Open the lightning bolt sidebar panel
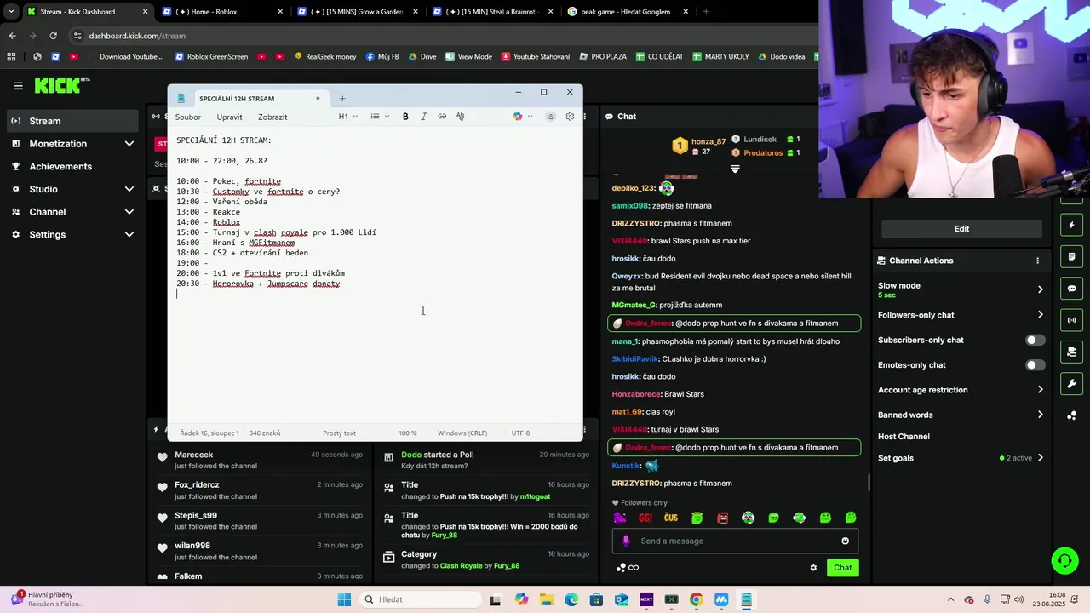The width and height of the screenshot is (1090, 613). (1072, 225)
